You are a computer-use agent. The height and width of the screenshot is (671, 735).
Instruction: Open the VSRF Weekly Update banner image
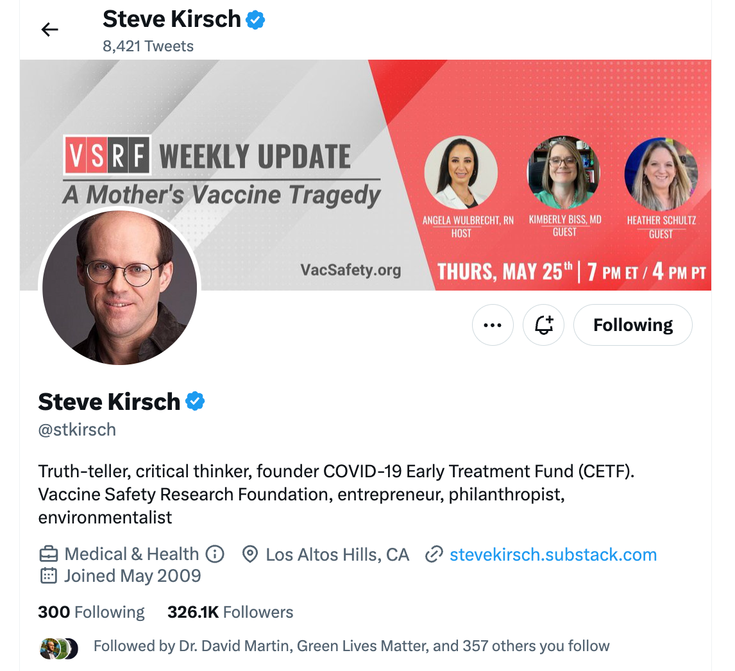click(x=366, y=175)
